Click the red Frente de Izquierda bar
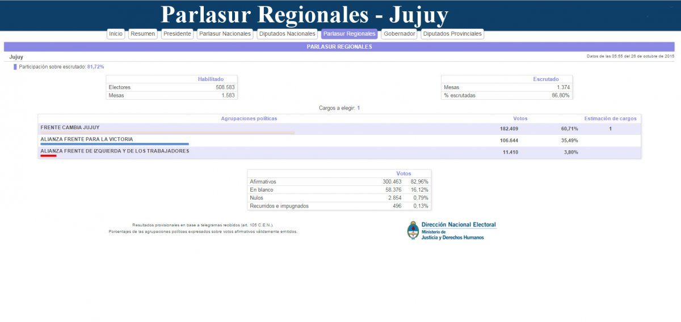 tap(48, 156)
